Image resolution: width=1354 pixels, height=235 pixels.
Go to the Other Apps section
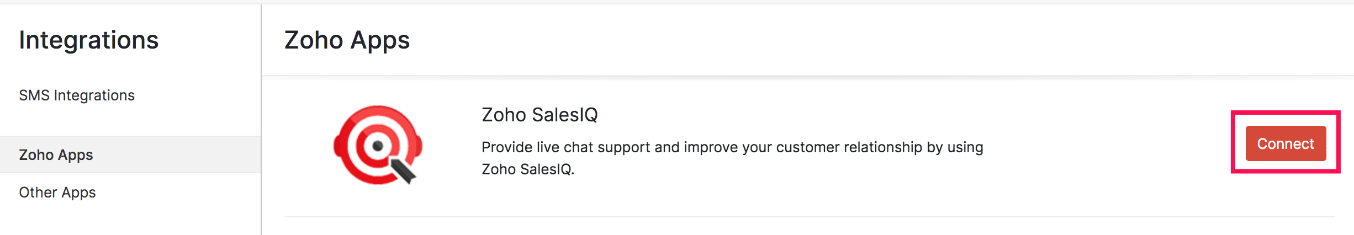pos(57,193)
